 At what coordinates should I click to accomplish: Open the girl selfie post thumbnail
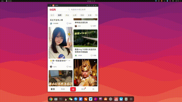tap(61, 43)
